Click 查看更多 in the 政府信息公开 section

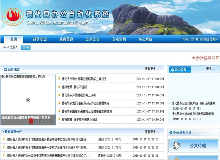coord(152,132)
